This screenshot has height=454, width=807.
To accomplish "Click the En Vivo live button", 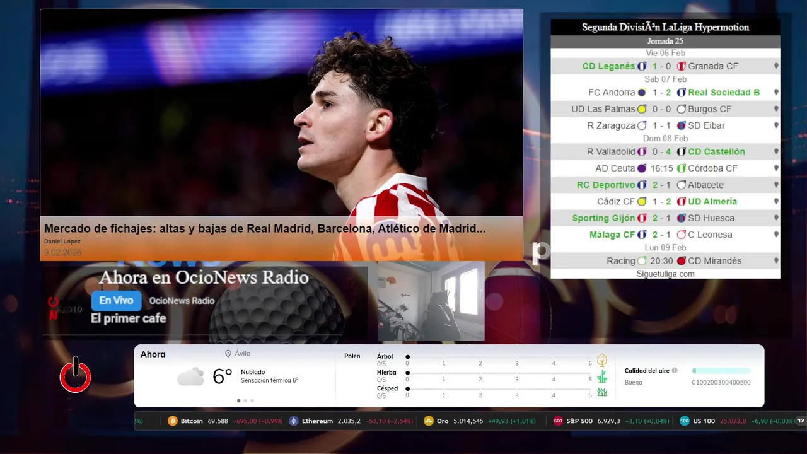I will tap(116, 301).
